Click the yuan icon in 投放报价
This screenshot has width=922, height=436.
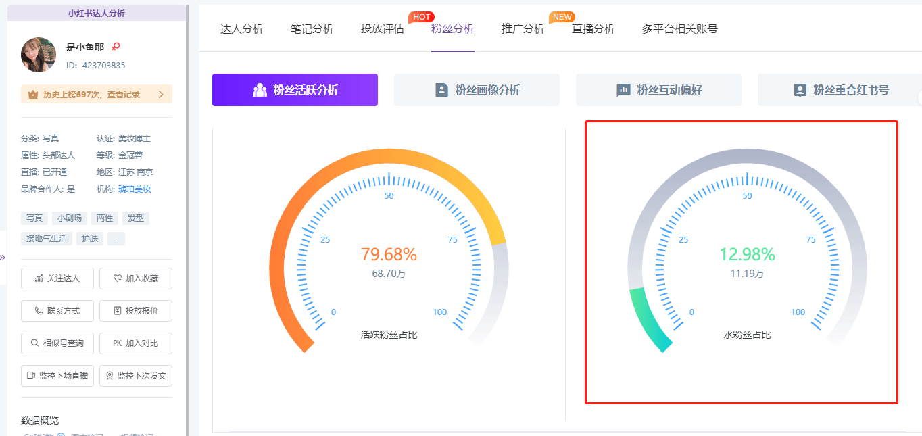point(117,311)
